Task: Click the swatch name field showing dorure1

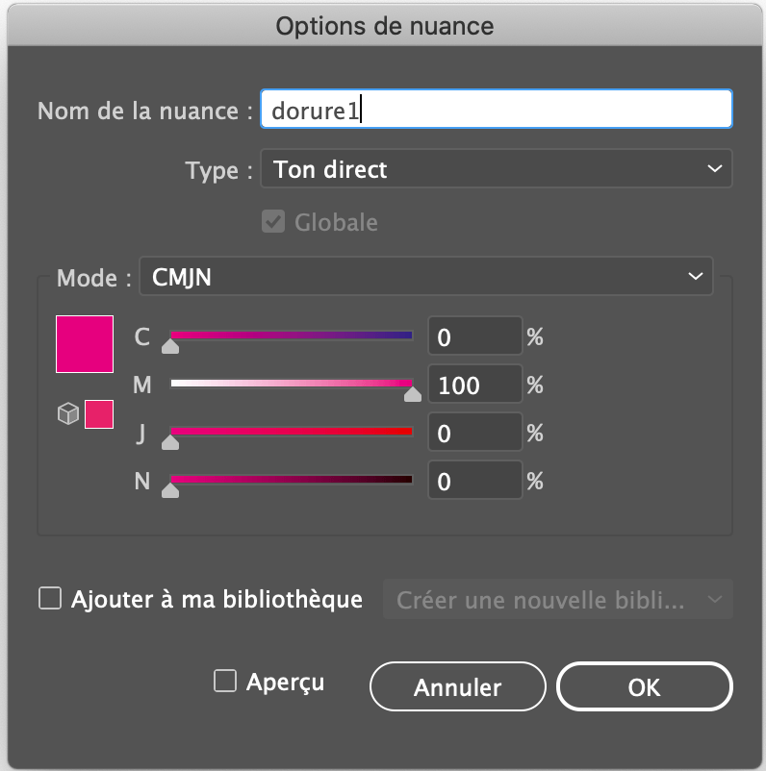Action: coord(495,109)
